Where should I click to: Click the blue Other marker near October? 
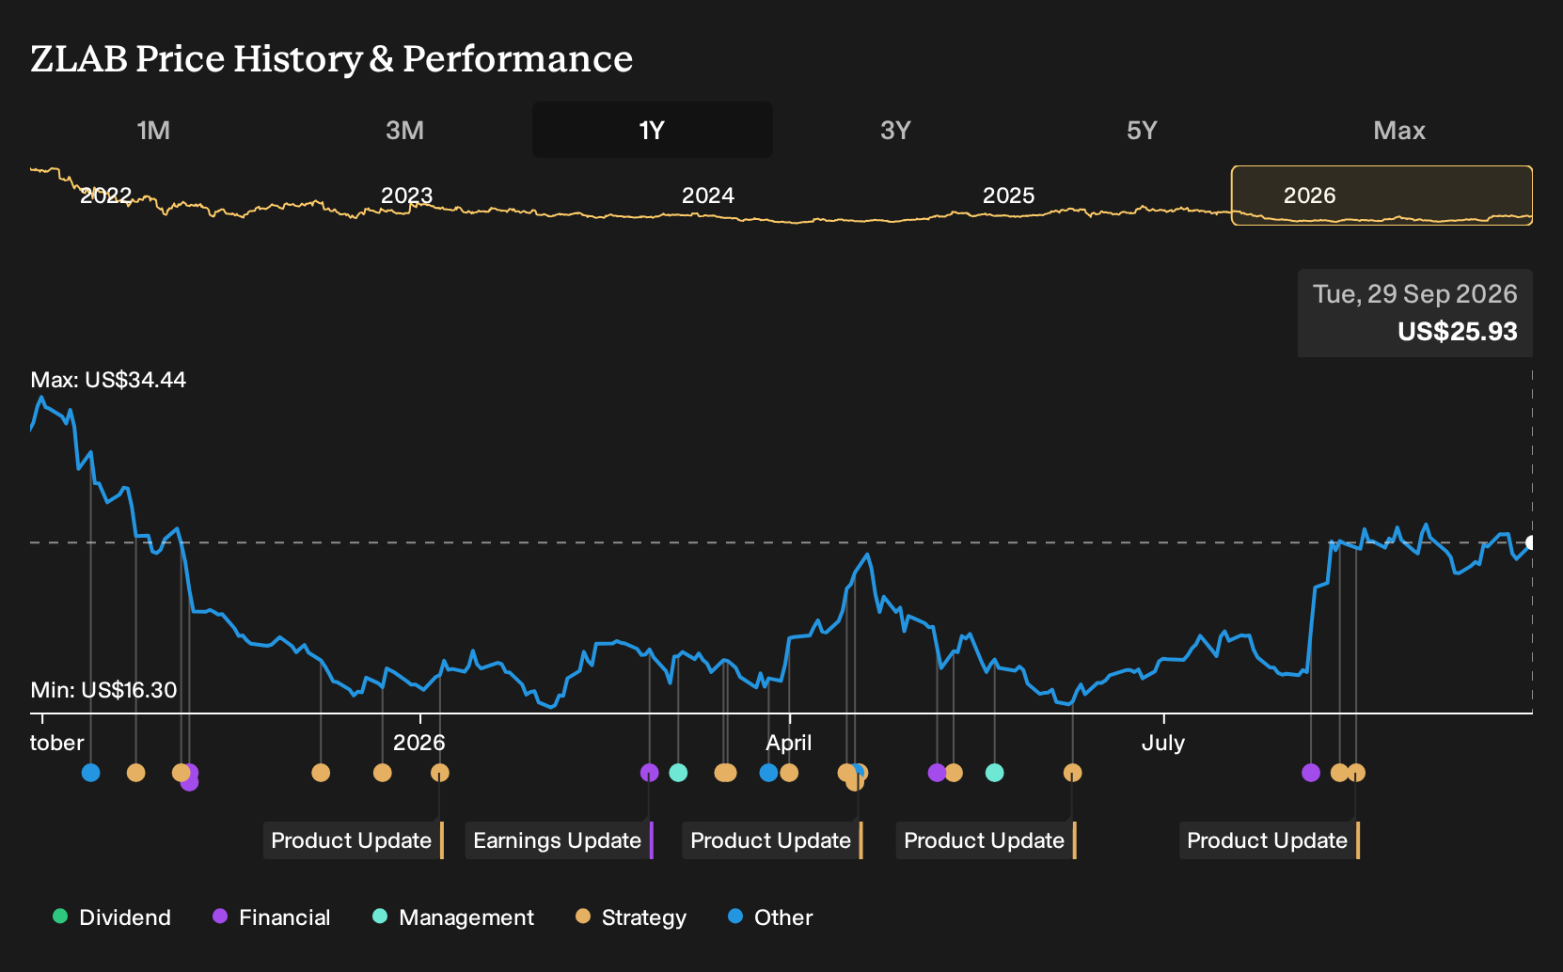tap(90, 773)
